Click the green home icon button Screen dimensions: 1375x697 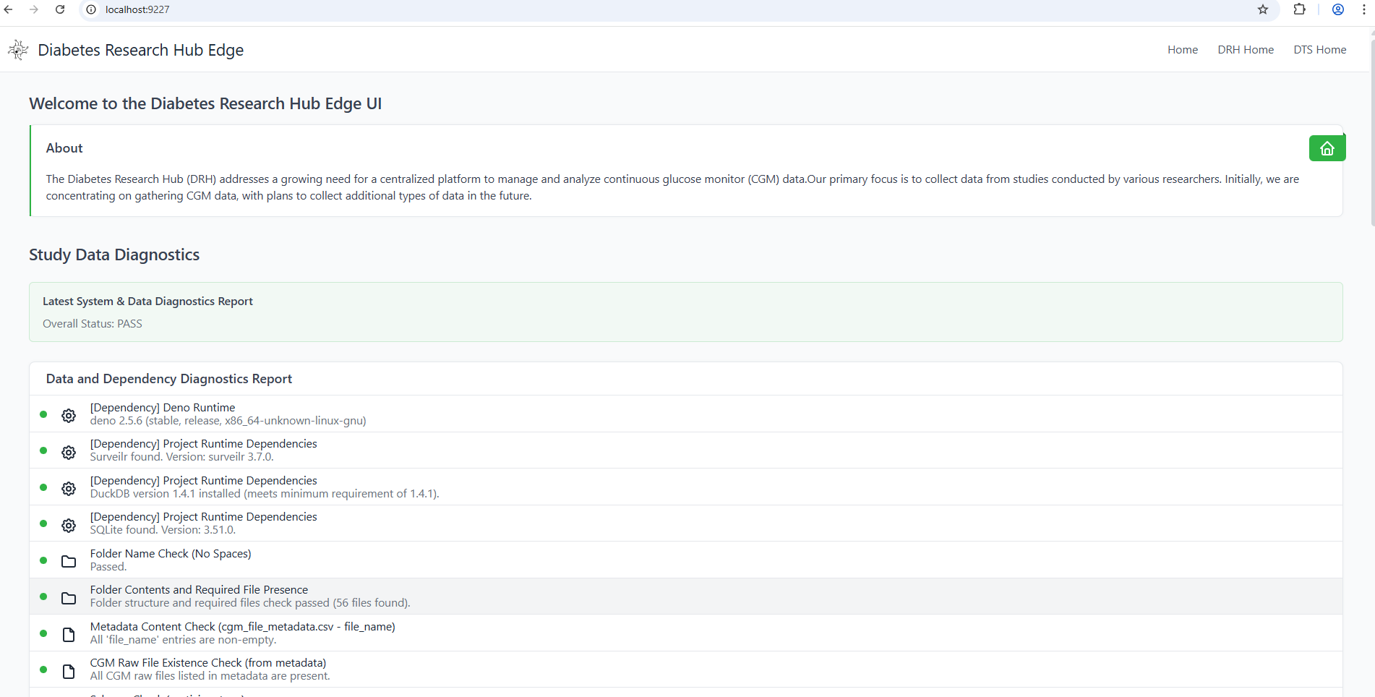1327,148
